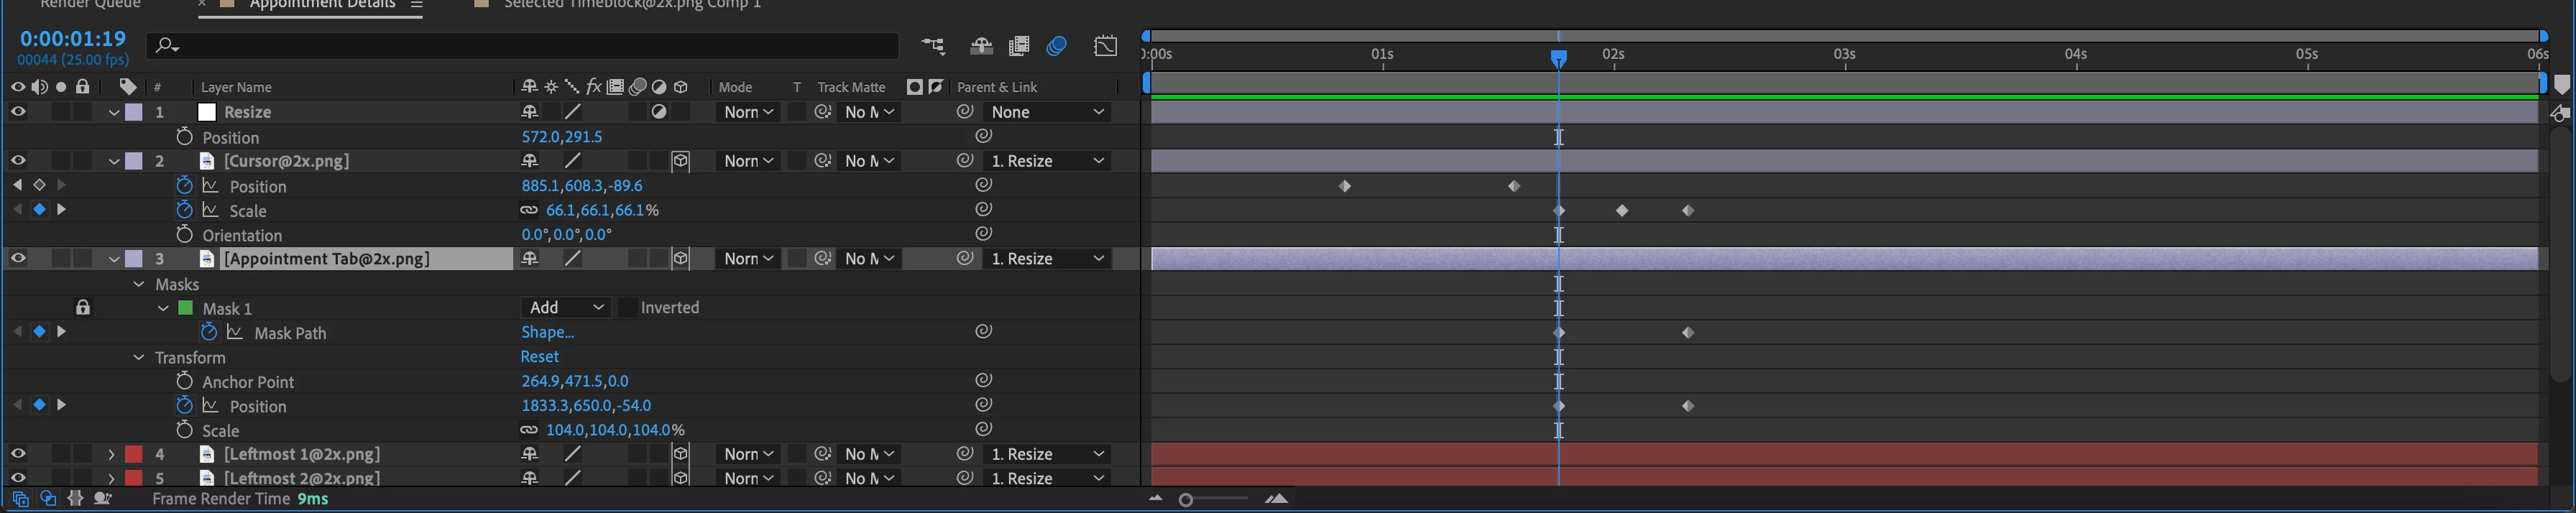Open the Graph Editor button
The image size is (2576, 513).
tap(1105, 46)
